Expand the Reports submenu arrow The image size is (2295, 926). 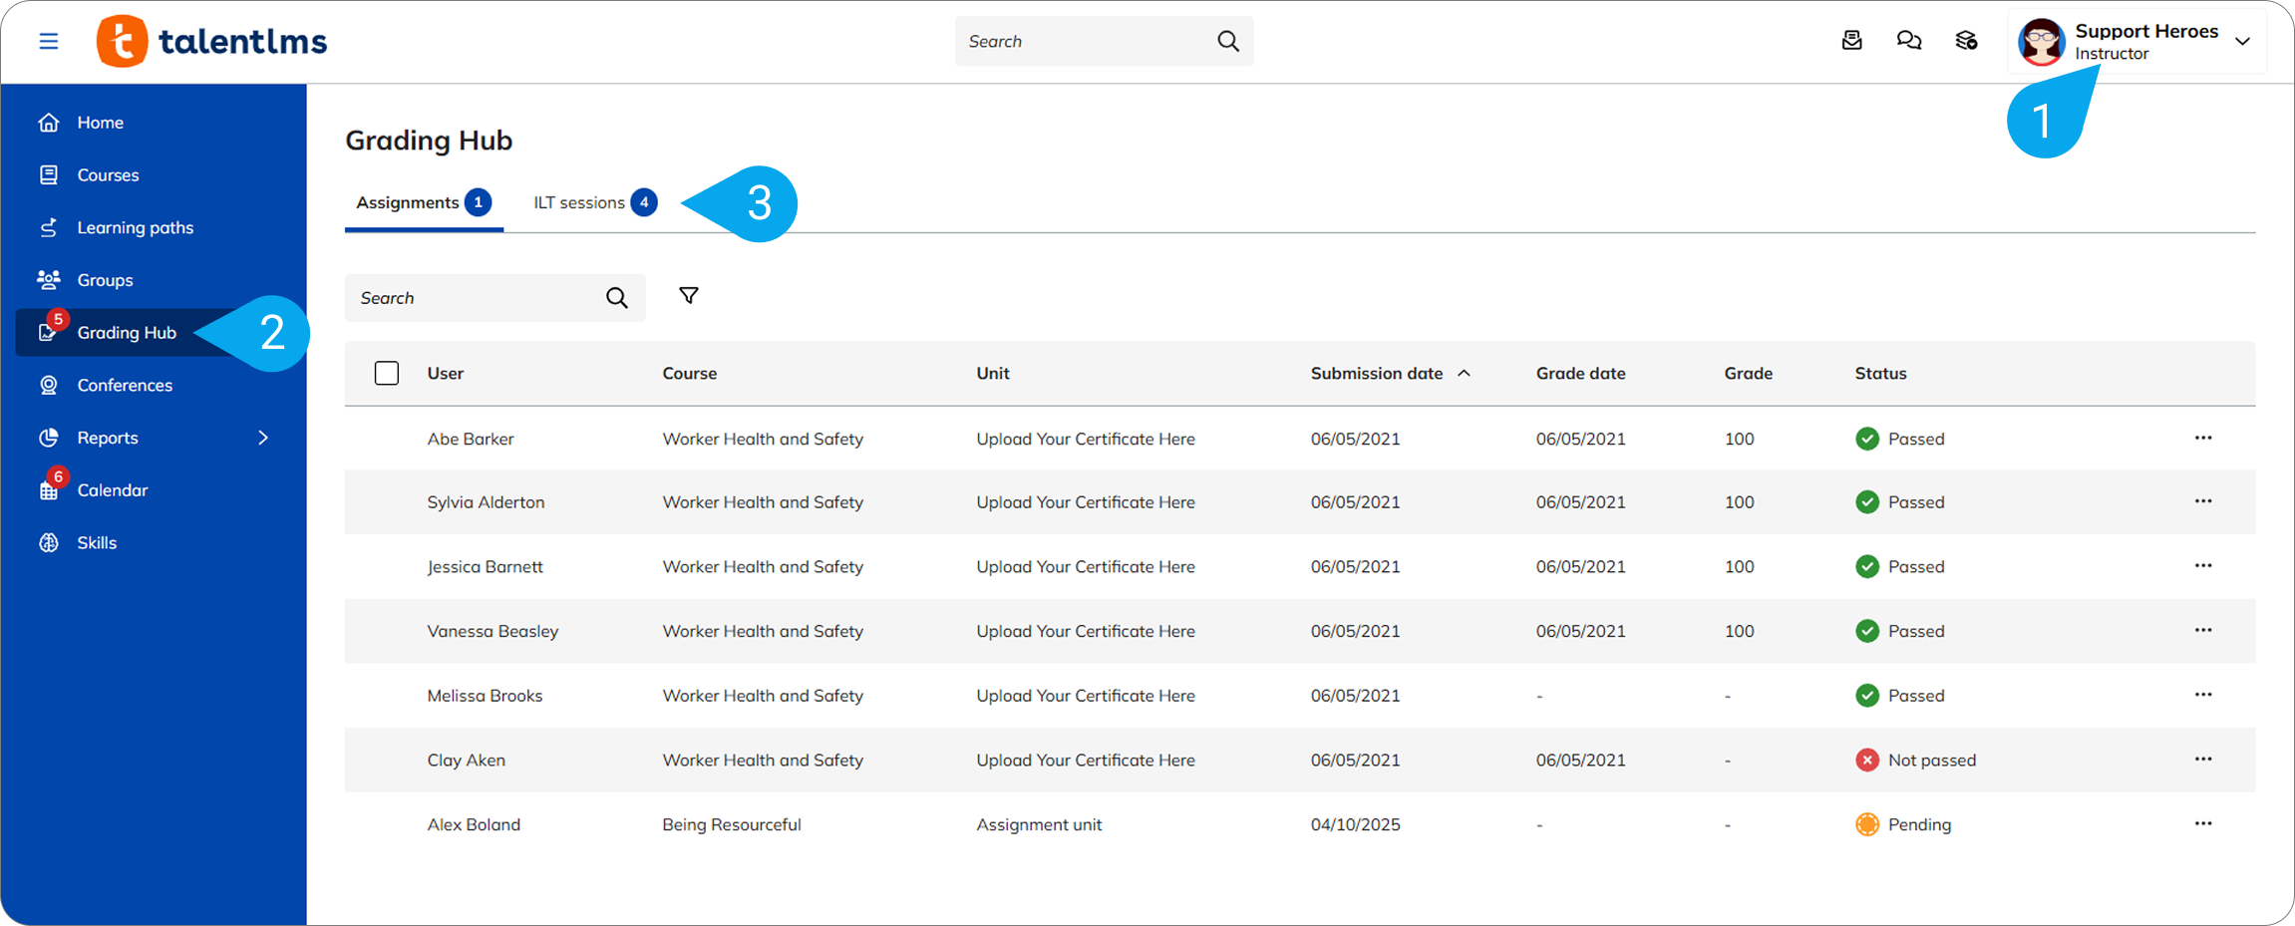point(263,438)
